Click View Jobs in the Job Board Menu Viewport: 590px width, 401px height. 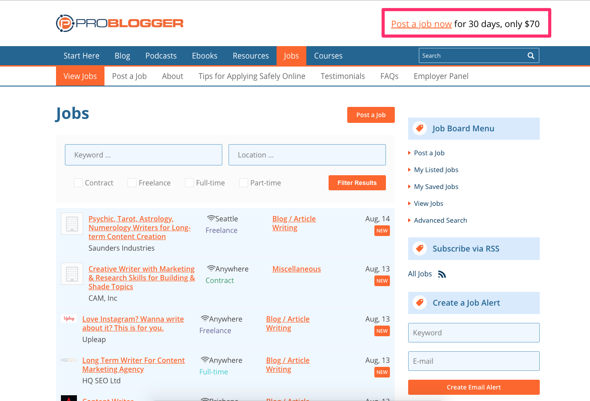[429, 204]
